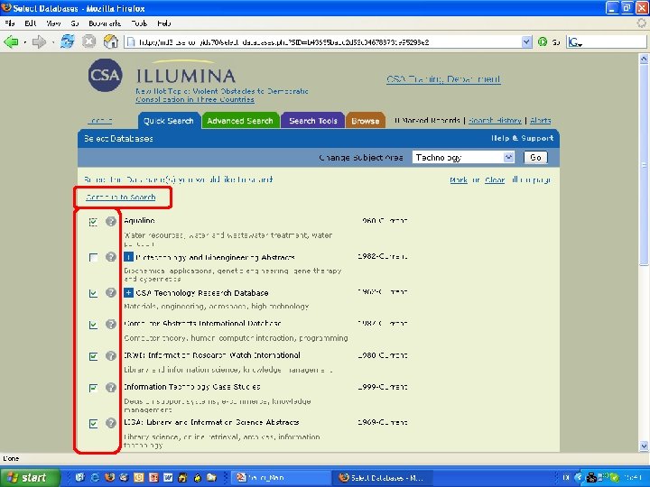Uncheck Computer Abstracts International Database checkbox
Screen dimensions: 650x487
point(93,325)
